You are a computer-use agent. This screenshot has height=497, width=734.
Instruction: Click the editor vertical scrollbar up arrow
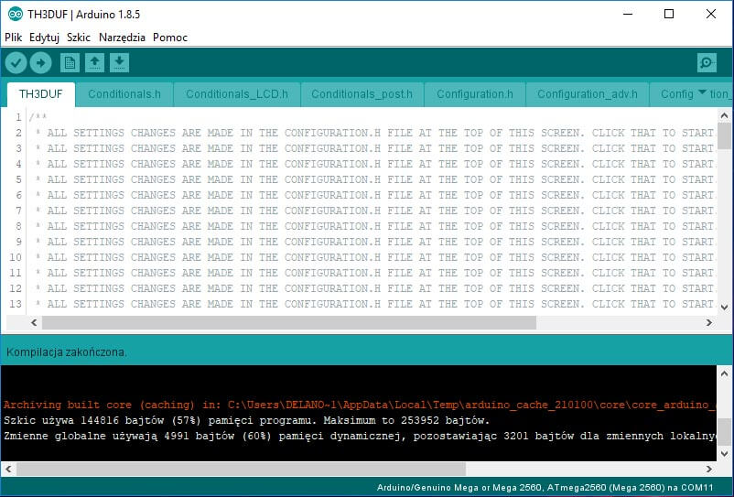tap(724, 115)
